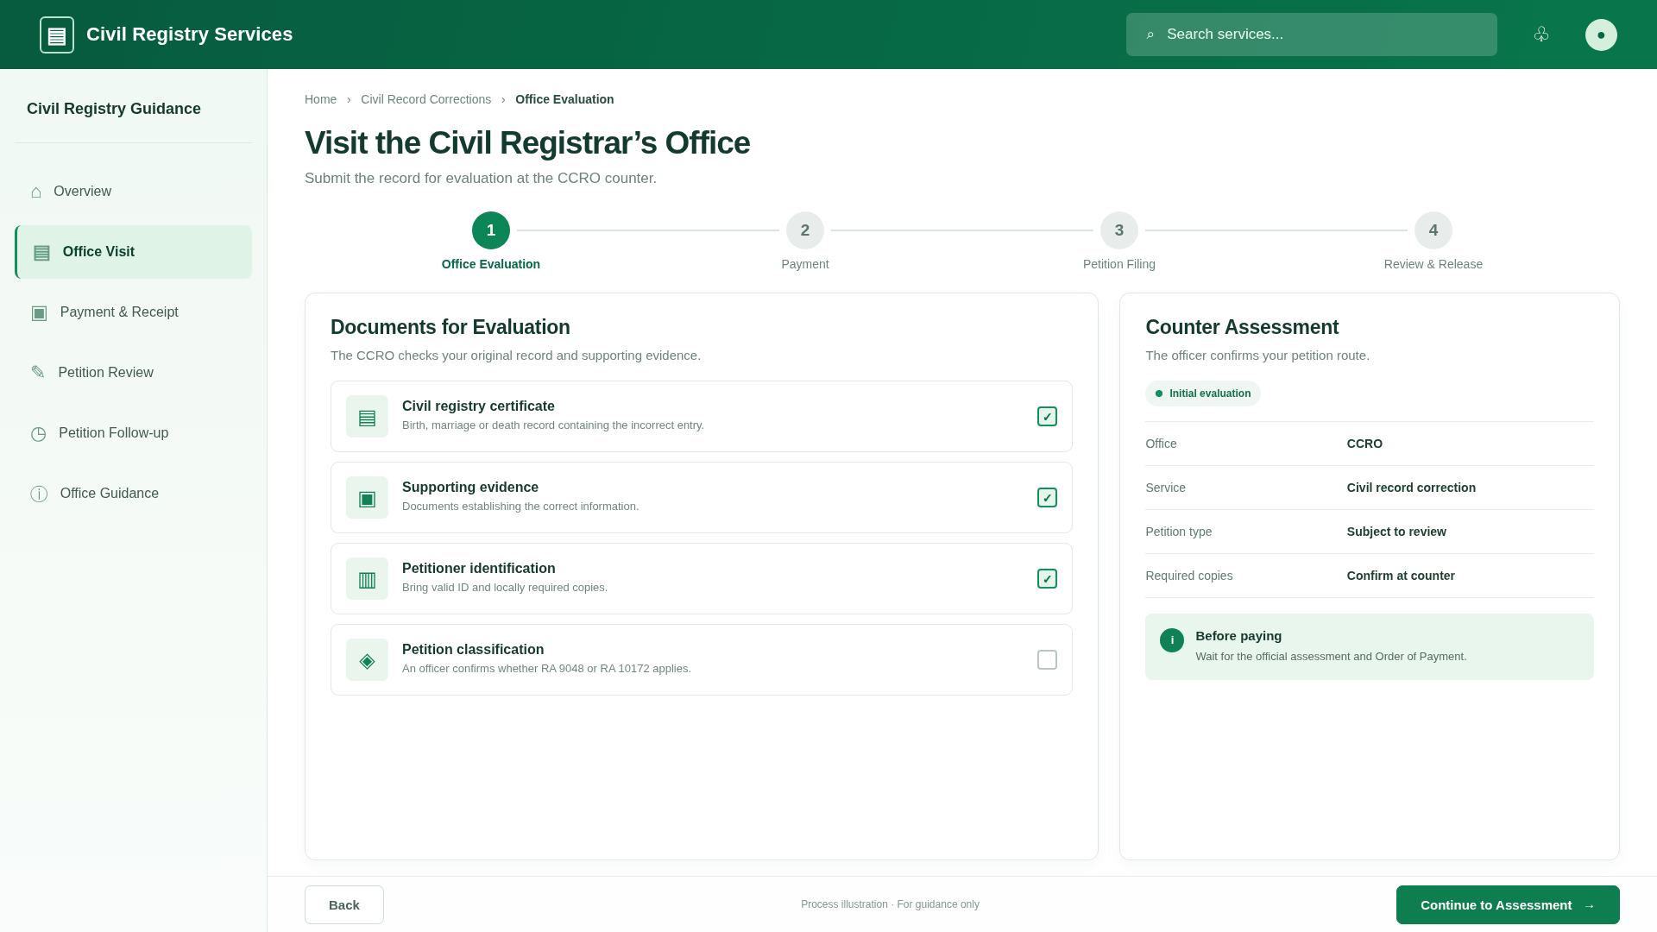Open Office Guidance in sidebar
1657x932 pixels.
(133, 494)
